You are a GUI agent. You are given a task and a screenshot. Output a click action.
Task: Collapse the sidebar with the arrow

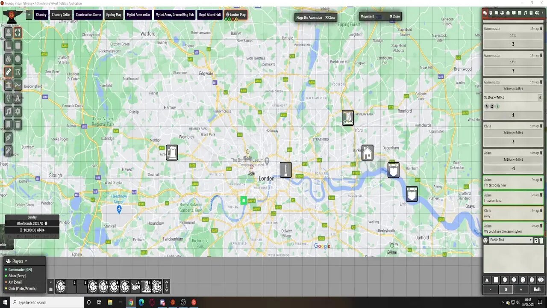coord(543,13)
